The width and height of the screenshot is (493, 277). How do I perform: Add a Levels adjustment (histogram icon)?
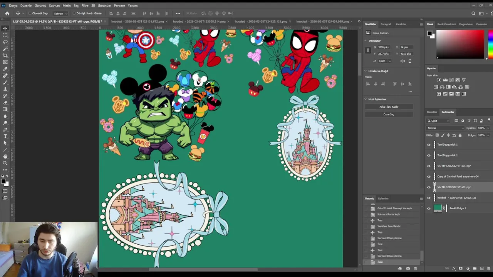pos(445,80)
